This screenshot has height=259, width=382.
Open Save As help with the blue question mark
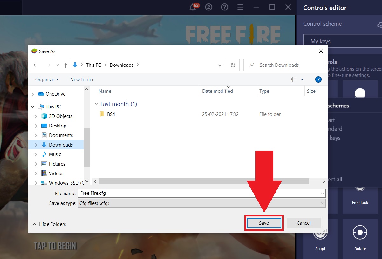tap(318, 79)
